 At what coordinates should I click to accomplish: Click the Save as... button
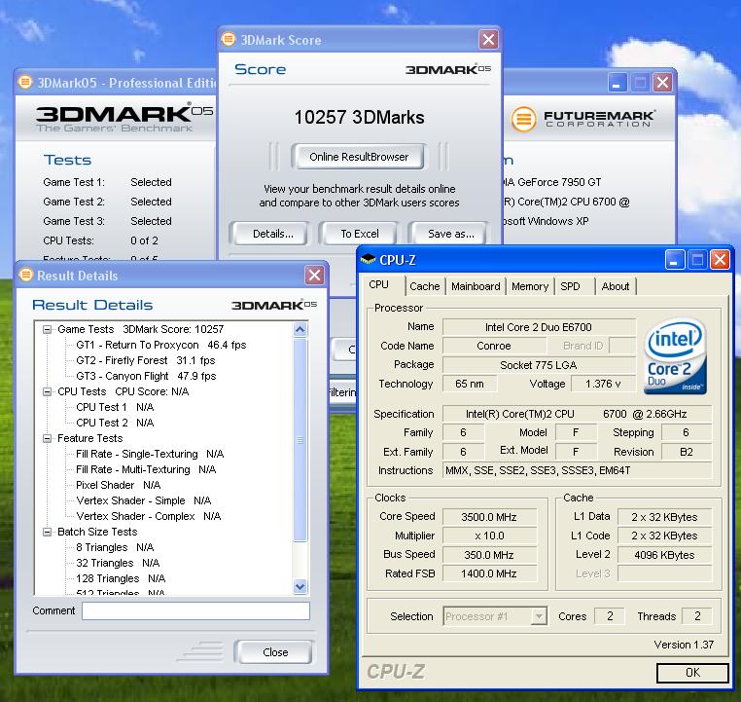(x=449, y=234)
